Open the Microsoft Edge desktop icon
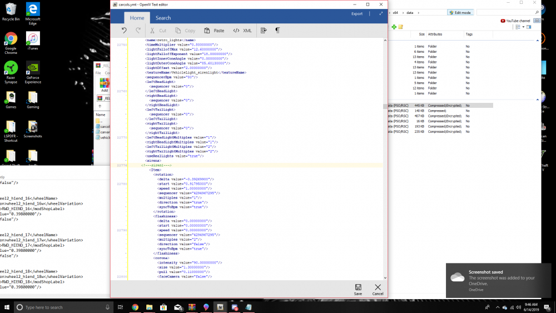 [33, 14]
